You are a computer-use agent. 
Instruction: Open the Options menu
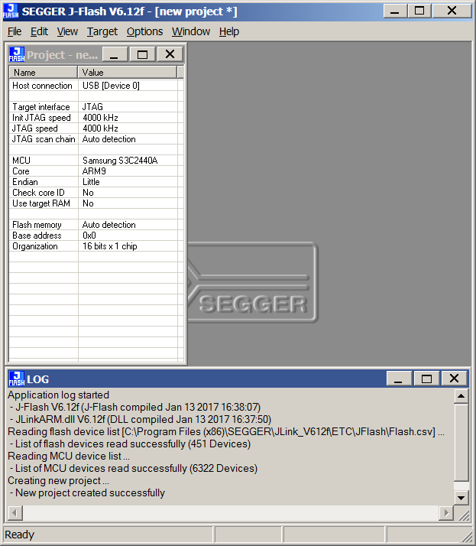click(144, 31)
